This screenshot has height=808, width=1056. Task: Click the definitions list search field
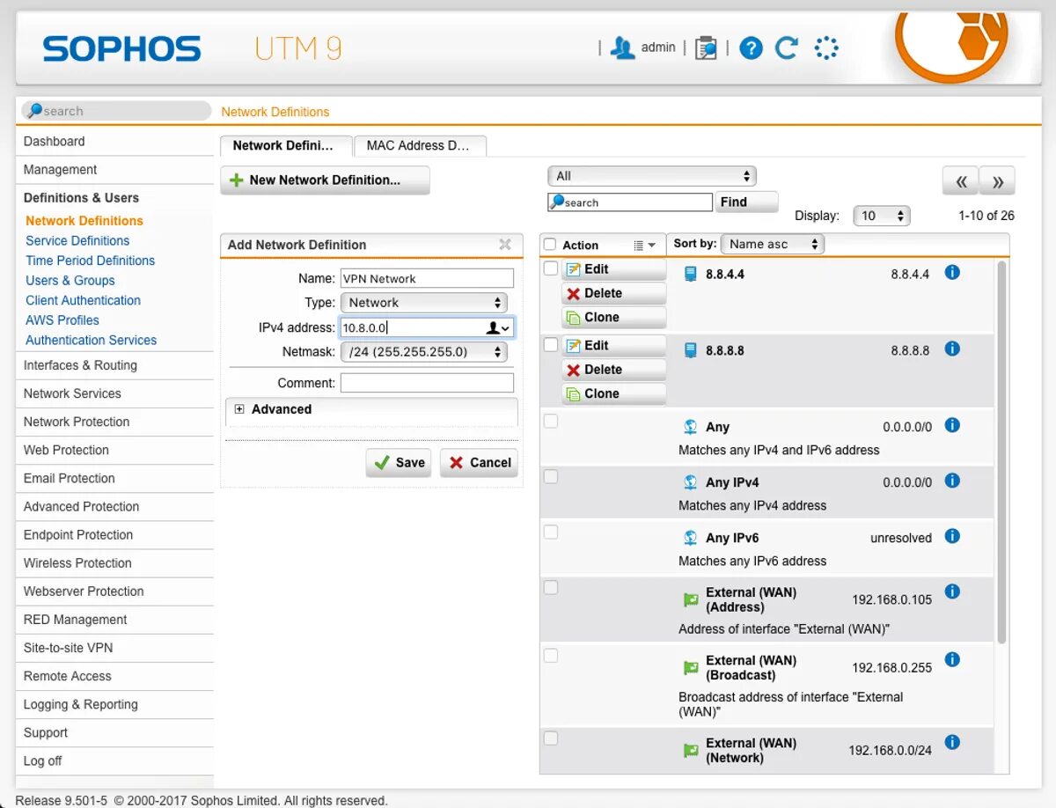point(630,202)
